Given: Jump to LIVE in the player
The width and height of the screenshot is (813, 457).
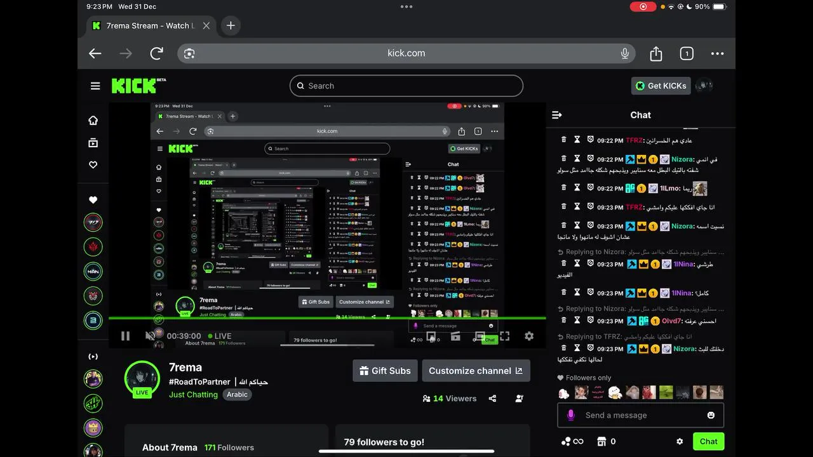Looking at the screenshot, I should coord(218,336).
